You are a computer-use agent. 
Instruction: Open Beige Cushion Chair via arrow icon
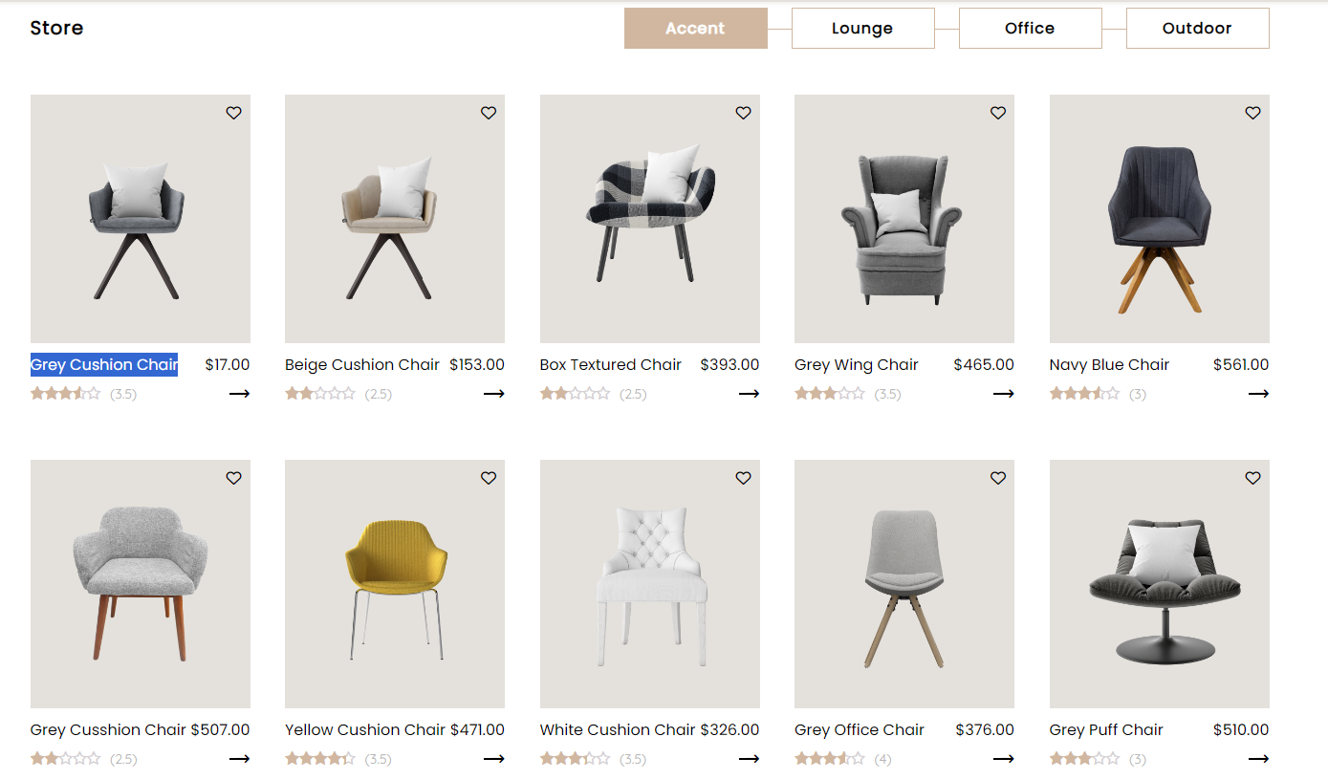[493, 394]
